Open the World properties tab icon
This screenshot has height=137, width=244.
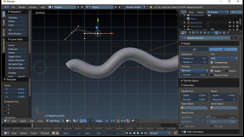[x=201, y=33]
